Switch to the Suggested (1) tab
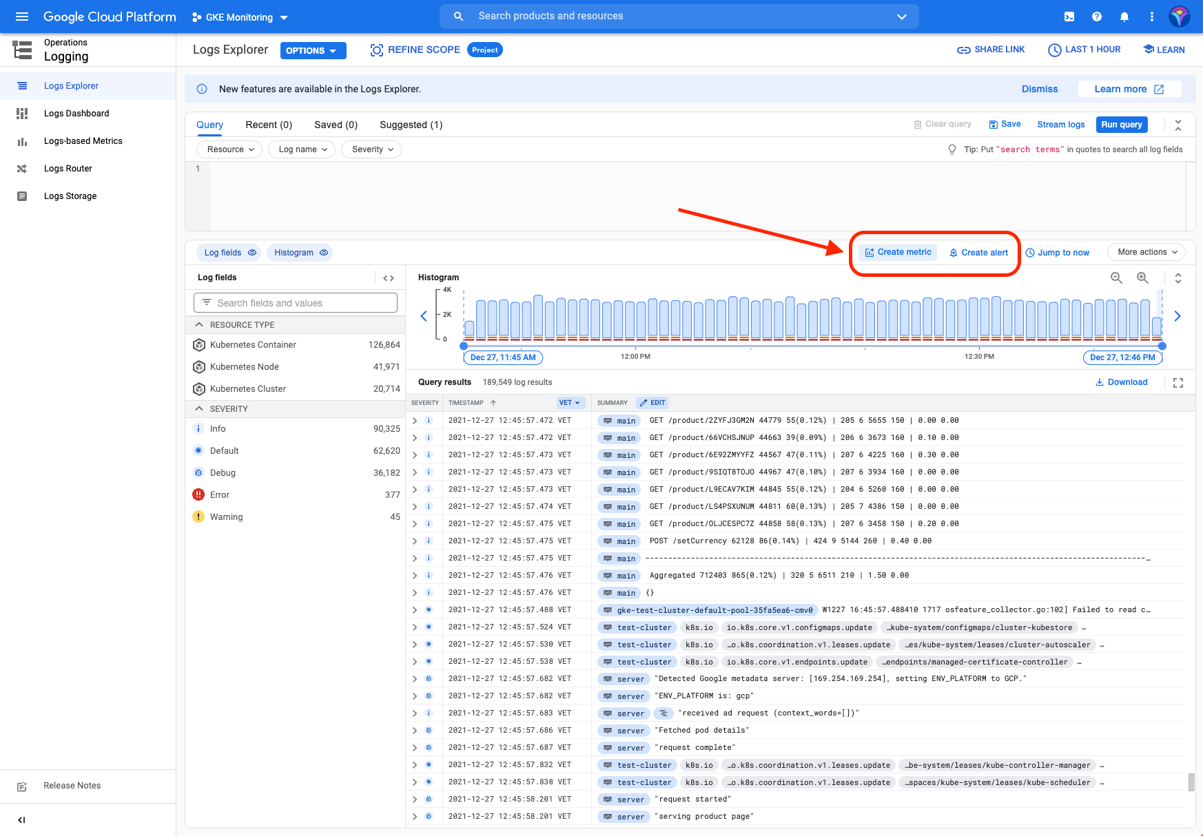1203x836 pixels. click(x=411, y=125)
